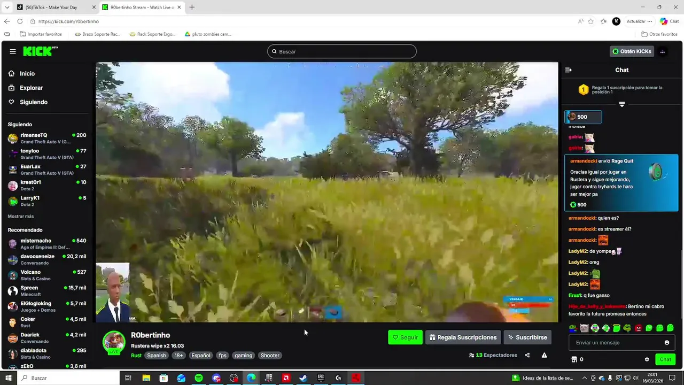
Task: Open the Otros favoritos folder
Action: point(659,34)
